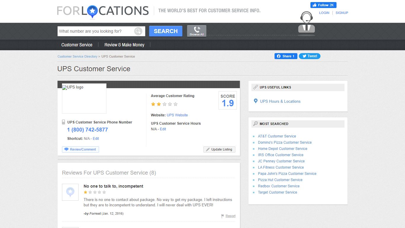The image size is (405, 228).
Task: Report Forrest's review
Action: pyautogui.click(x=230, y=216)
